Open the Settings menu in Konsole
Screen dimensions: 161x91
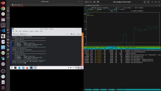pos(37,31)
